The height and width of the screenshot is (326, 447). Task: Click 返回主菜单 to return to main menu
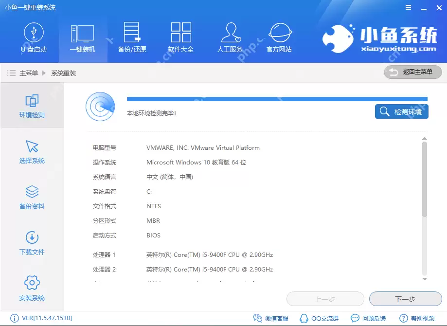click(x=412, y=72)
